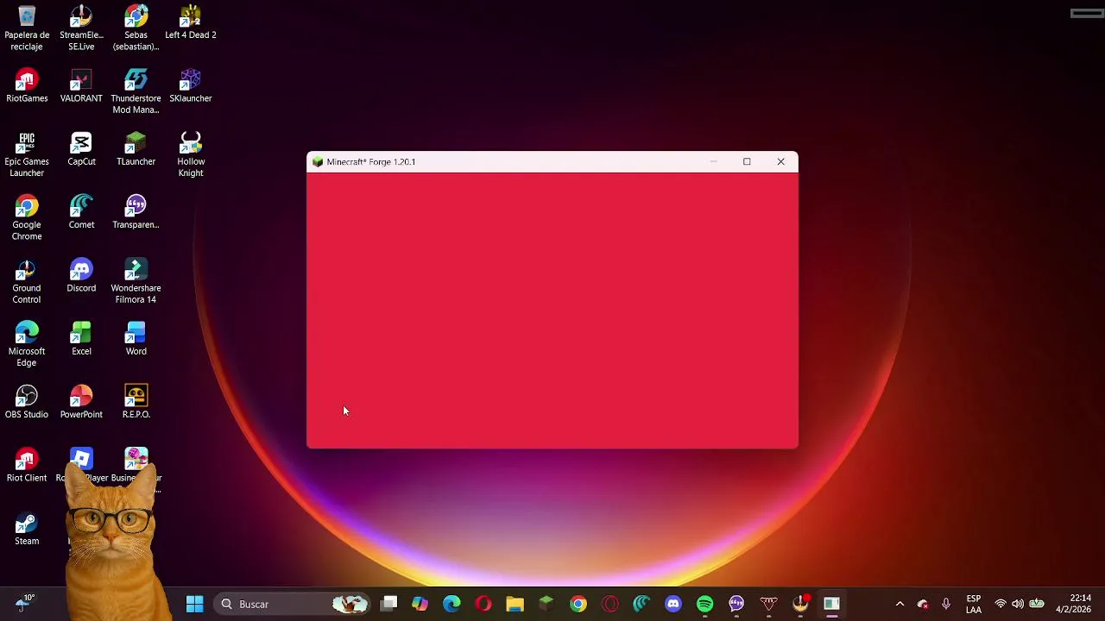Viewport: 1105px width, 621px height.
Task: Select the Left 4 Dead 2 desktop icon
Action: coord(191,23)
